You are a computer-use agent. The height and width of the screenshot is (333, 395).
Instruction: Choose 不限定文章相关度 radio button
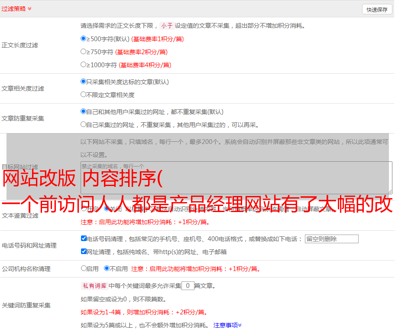(x=84, y=95)
